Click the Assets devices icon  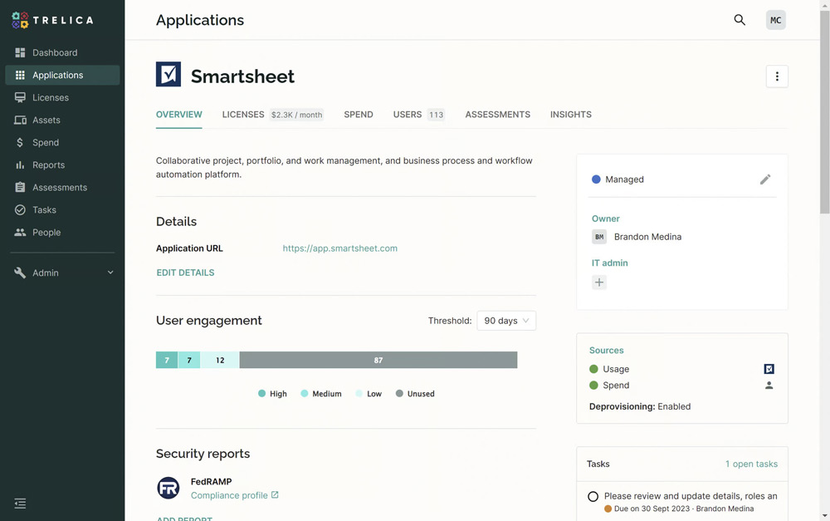point(20,120)
